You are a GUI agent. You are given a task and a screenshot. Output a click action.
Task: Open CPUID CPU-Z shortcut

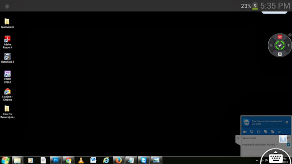[7, 77]
